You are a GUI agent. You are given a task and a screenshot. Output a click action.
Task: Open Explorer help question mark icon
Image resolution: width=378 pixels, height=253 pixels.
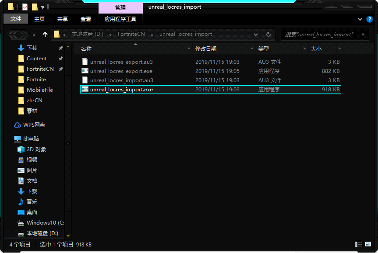(369, 19)
